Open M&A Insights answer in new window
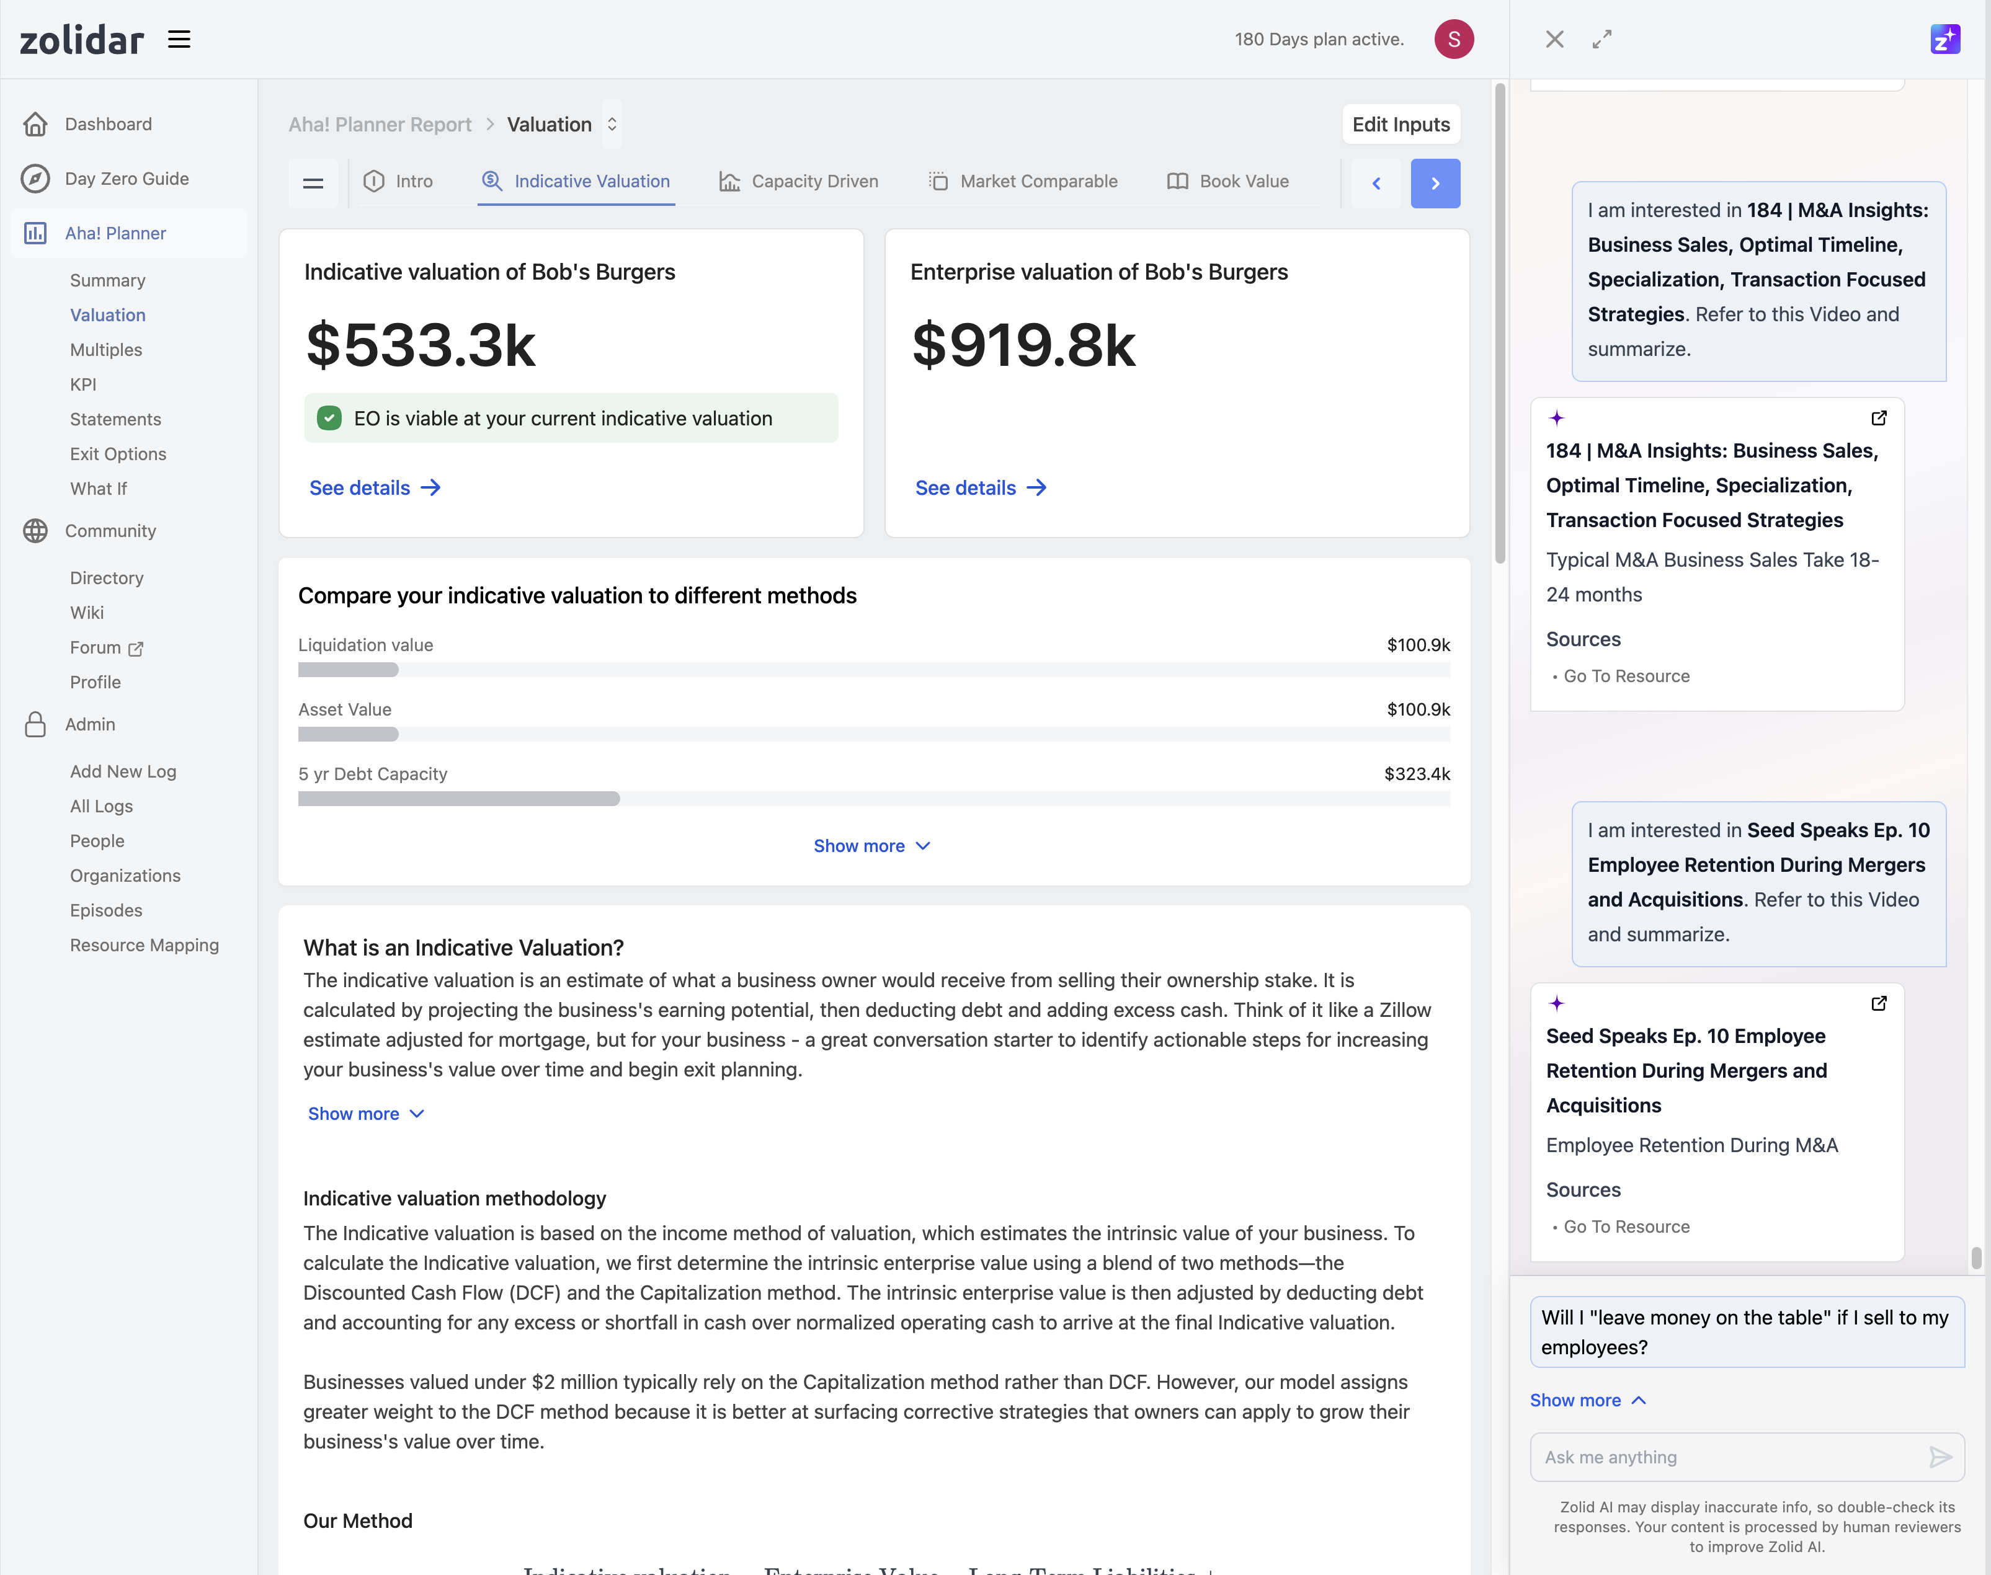Image resolution: width=1991 pixels, height=1575 pixels. coord(1879,419)
